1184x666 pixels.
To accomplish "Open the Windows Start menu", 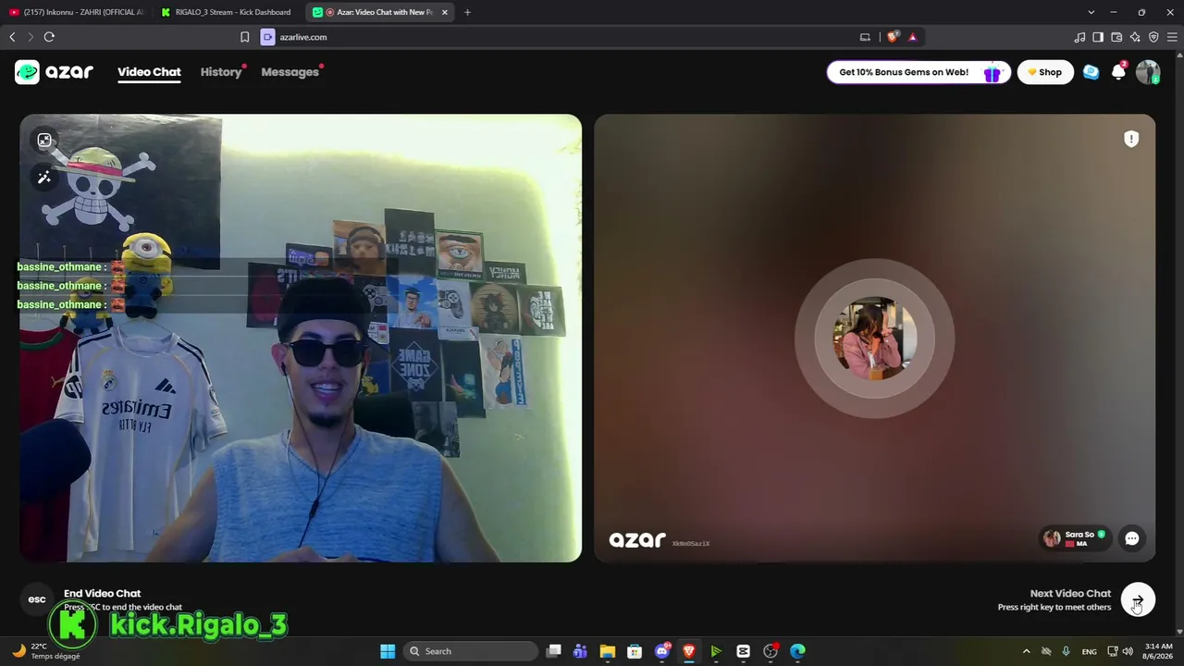I will coord(388,651).
